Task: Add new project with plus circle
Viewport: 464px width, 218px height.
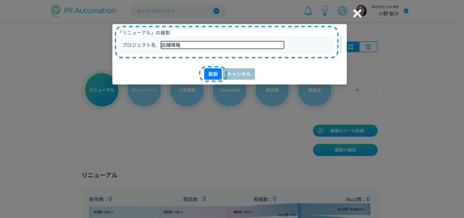Action: tap(357, 90)
